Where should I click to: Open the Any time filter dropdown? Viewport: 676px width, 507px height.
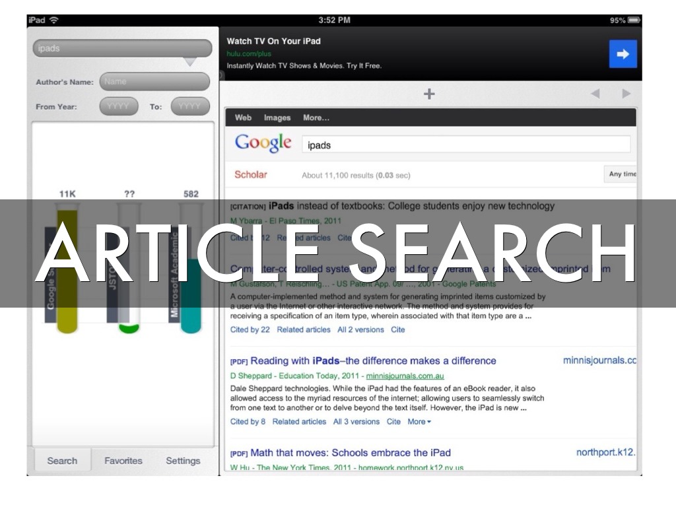click(x=621, y=174)
